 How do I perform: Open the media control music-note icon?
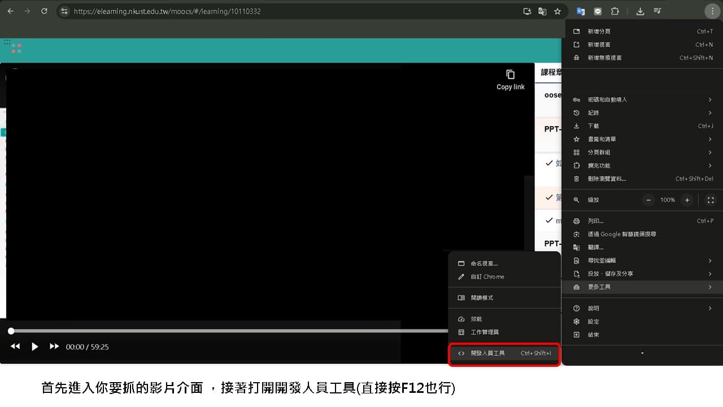657,11
